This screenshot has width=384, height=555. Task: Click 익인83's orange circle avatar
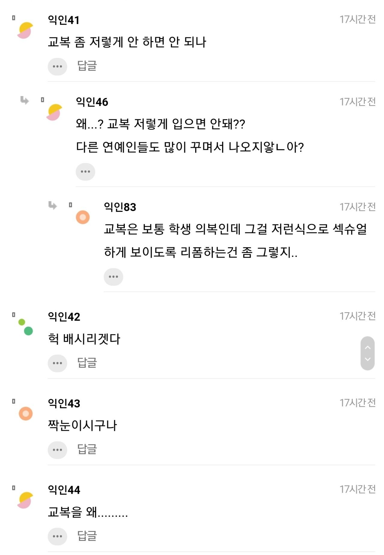click(83, 217)
